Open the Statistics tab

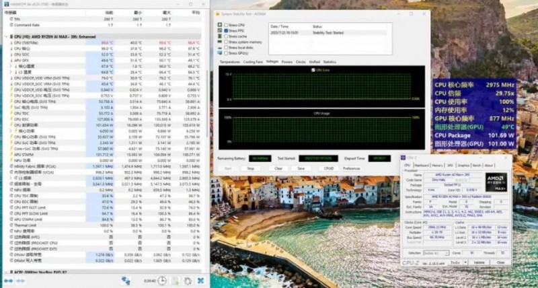pos(330,62)
